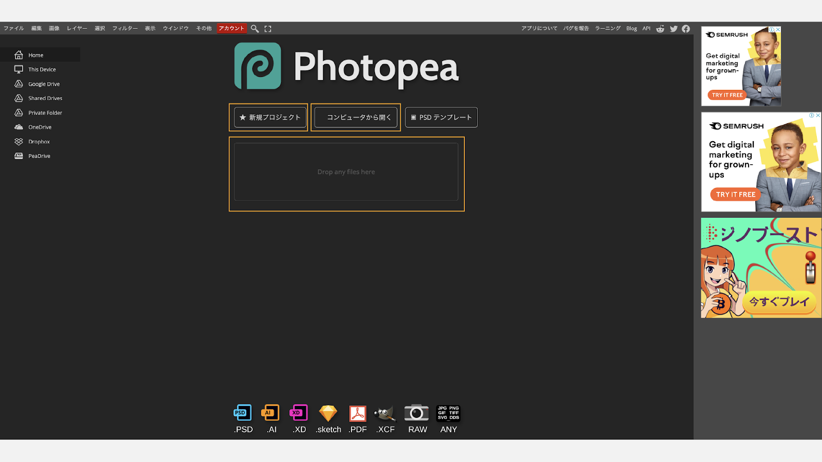Click TRY IT FREE in the small Semrush ad

click(x=727, y=95)
